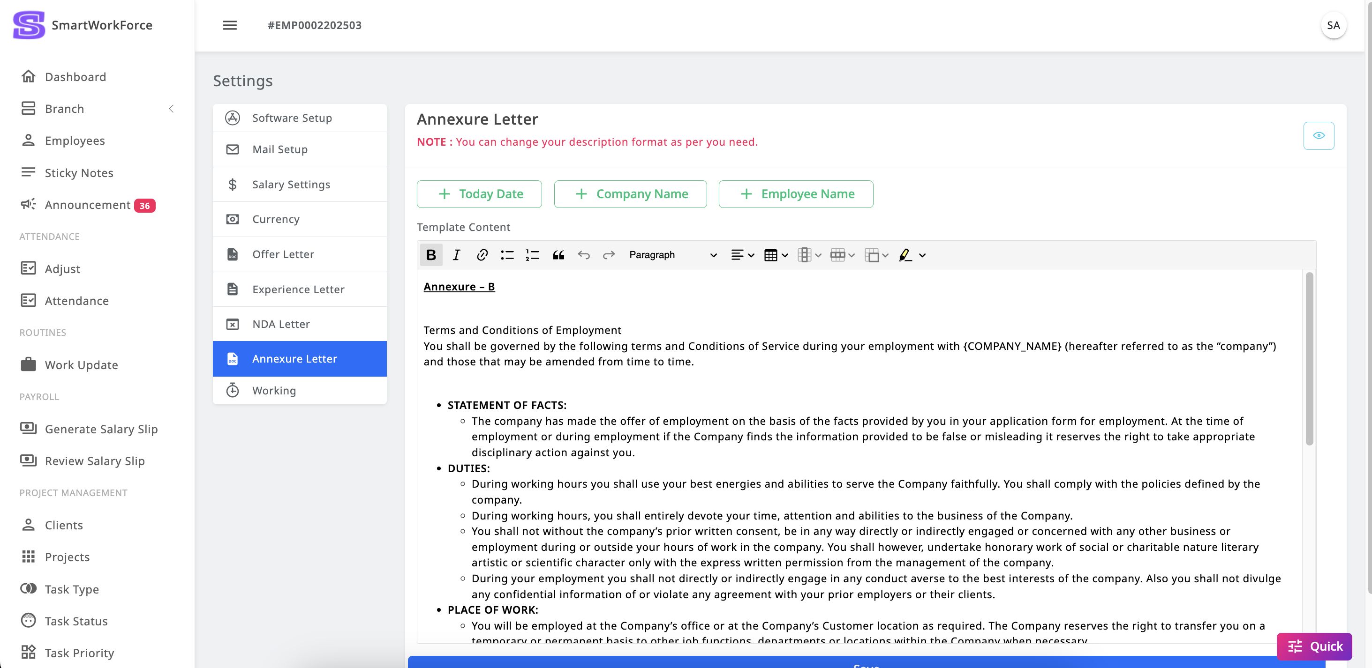Expand the Branch sidebar menu
Screen dimensions: 1372x668
tap(98, 109)
